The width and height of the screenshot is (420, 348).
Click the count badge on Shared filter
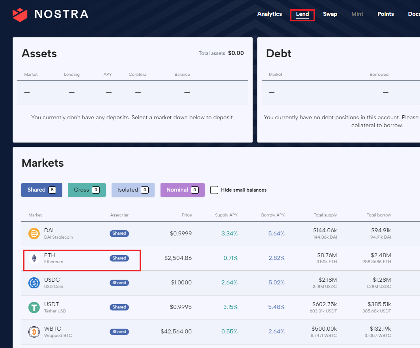(52, 190)
